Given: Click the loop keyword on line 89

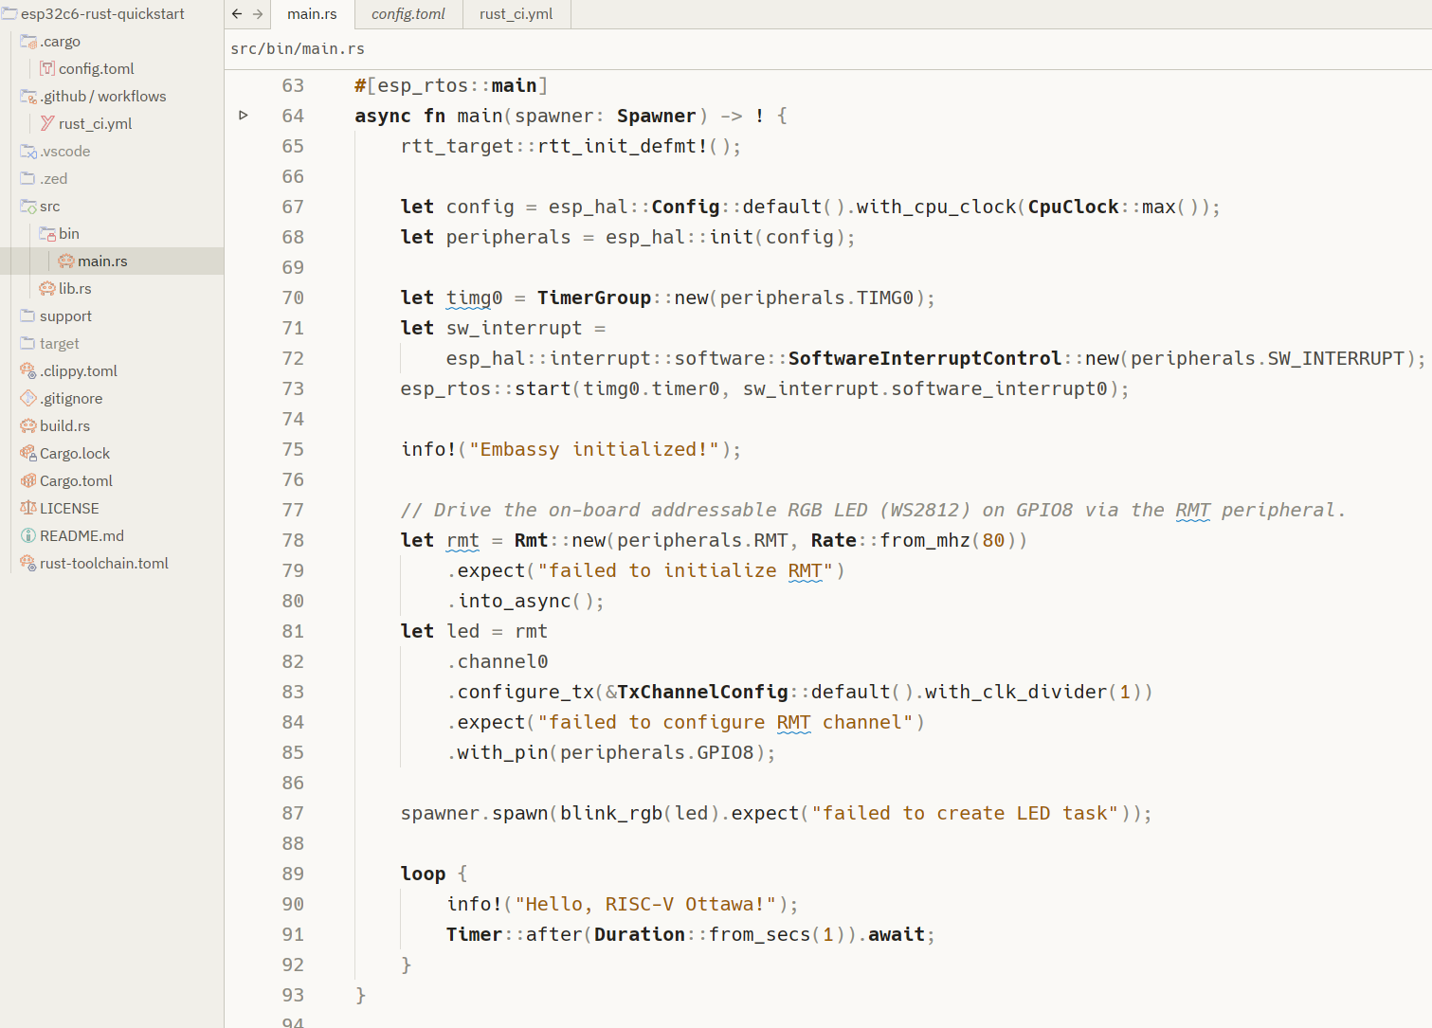Looking at the screenshot, I should [423, 874].
